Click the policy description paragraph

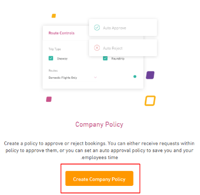(99, 151)
